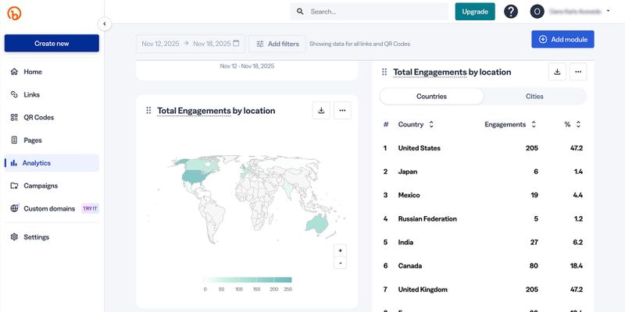The height and width of the screenshot is (312, 625).
Task: Select the Countries tab
Action: (431, 97)
